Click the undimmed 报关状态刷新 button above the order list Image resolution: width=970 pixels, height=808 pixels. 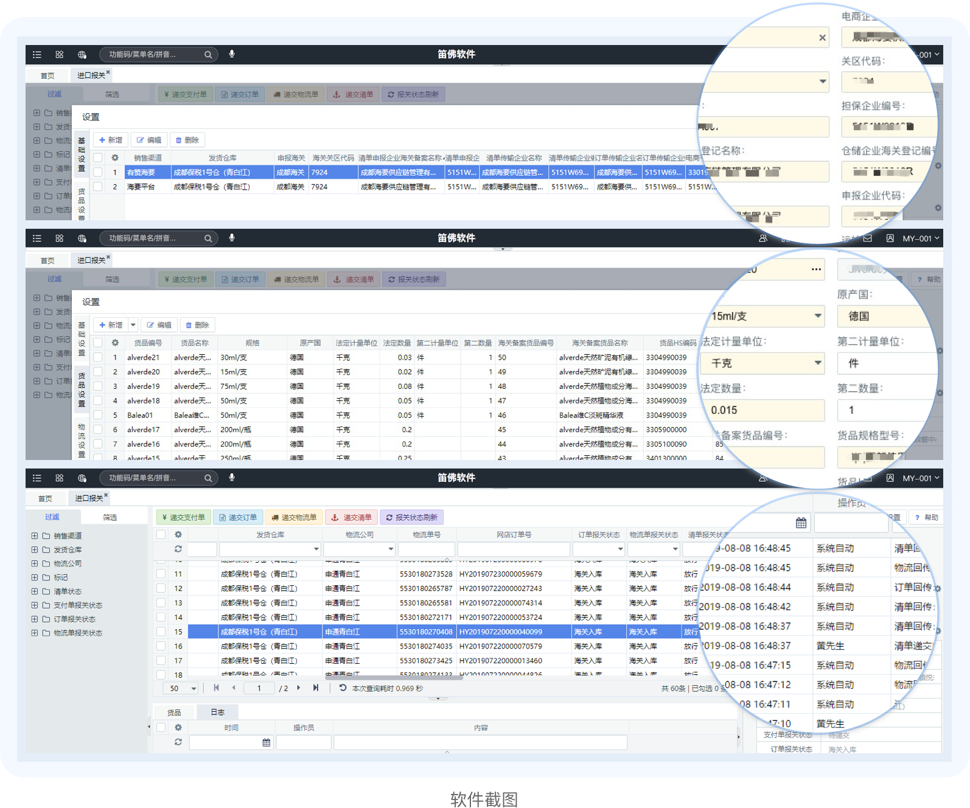coord(411,518)
